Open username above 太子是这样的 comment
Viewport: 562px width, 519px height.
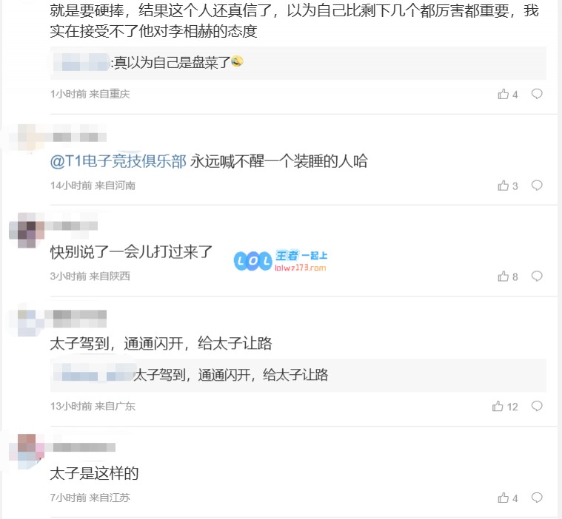pos(84,447)
